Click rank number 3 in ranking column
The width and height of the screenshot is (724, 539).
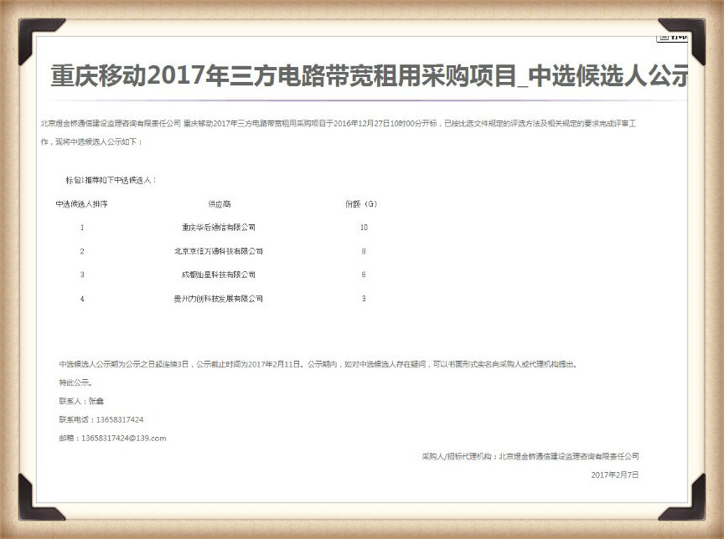[82, 275]
